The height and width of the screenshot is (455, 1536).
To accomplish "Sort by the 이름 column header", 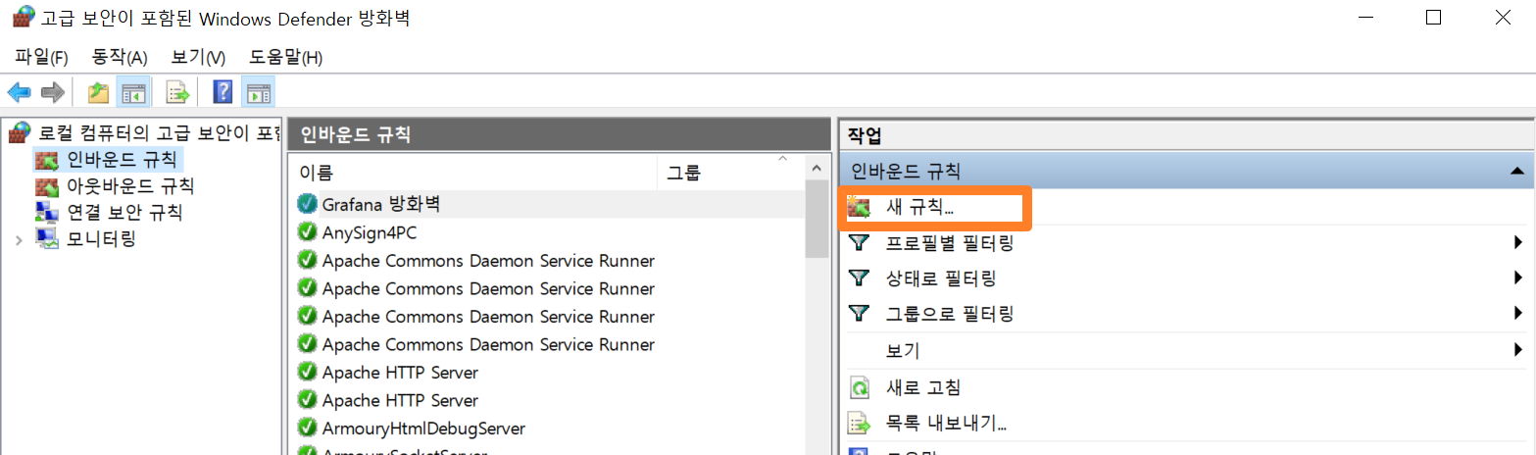I will (472, 174).
